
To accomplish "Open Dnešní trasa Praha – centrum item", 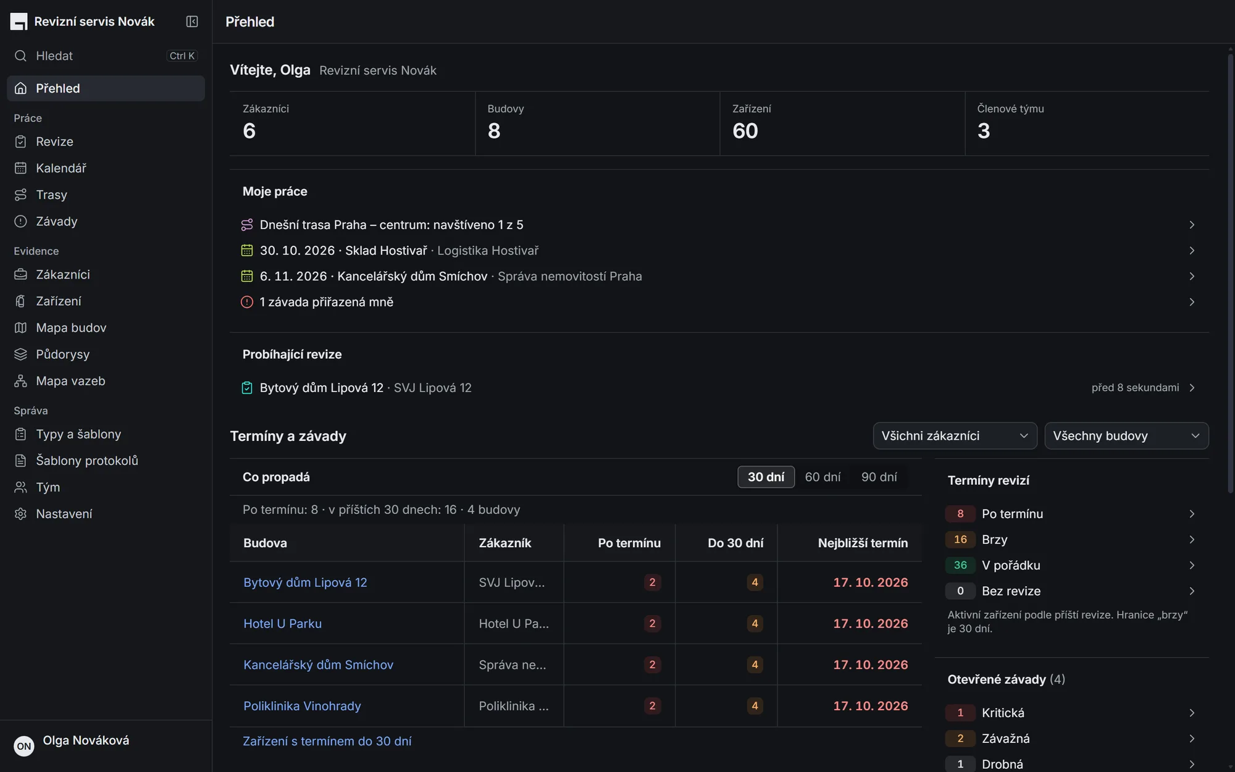I will coord(719,225).
